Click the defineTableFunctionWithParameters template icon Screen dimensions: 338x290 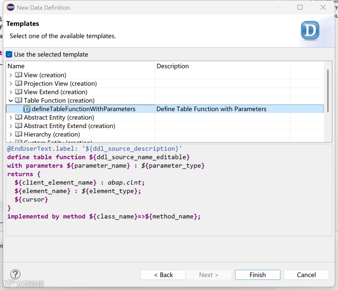tap(27, 109)
